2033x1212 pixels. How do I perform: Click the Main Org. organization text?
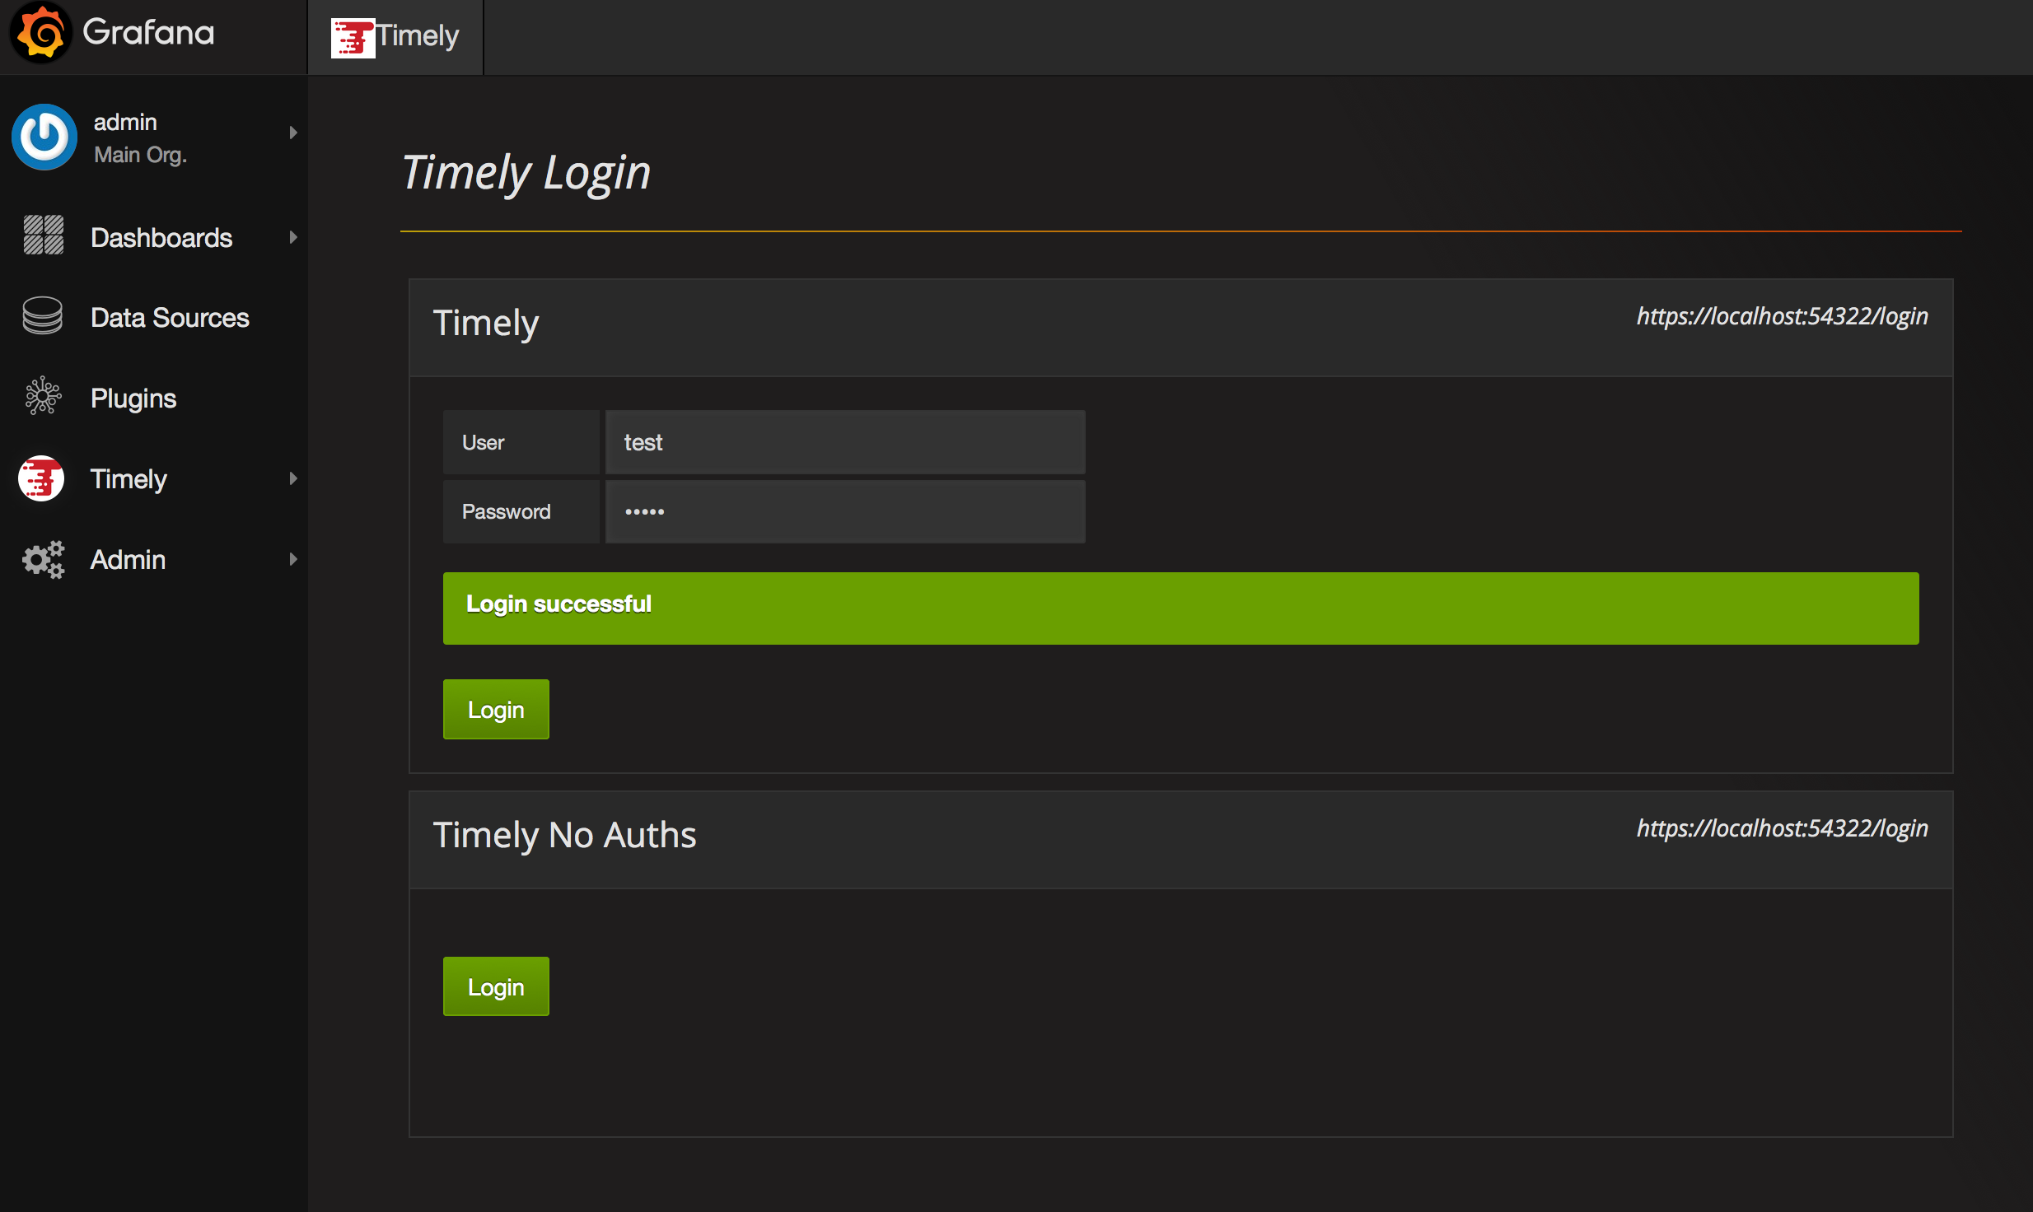(141, 155)
